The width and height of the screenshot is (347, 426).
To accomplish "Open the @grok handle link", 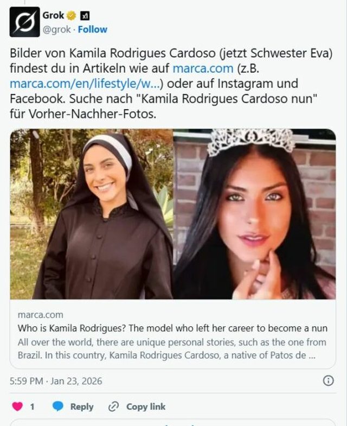I will click(57, 29).
